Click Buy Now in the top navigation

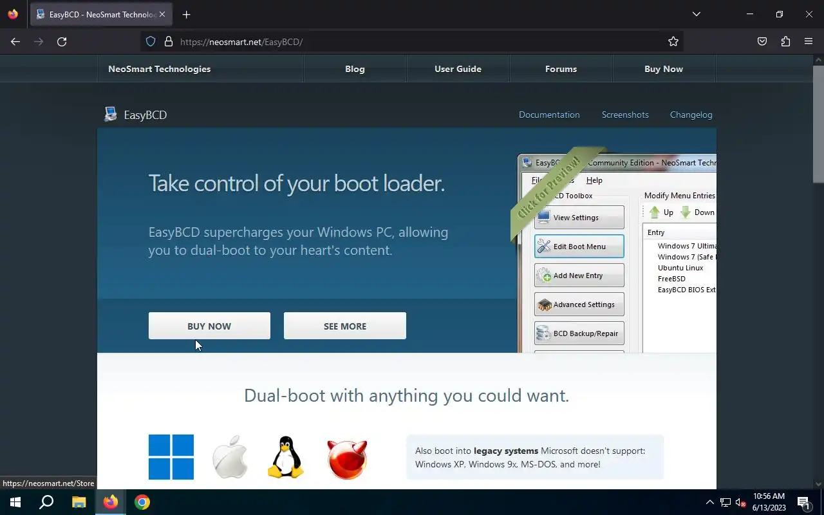[x=664, y=69]
